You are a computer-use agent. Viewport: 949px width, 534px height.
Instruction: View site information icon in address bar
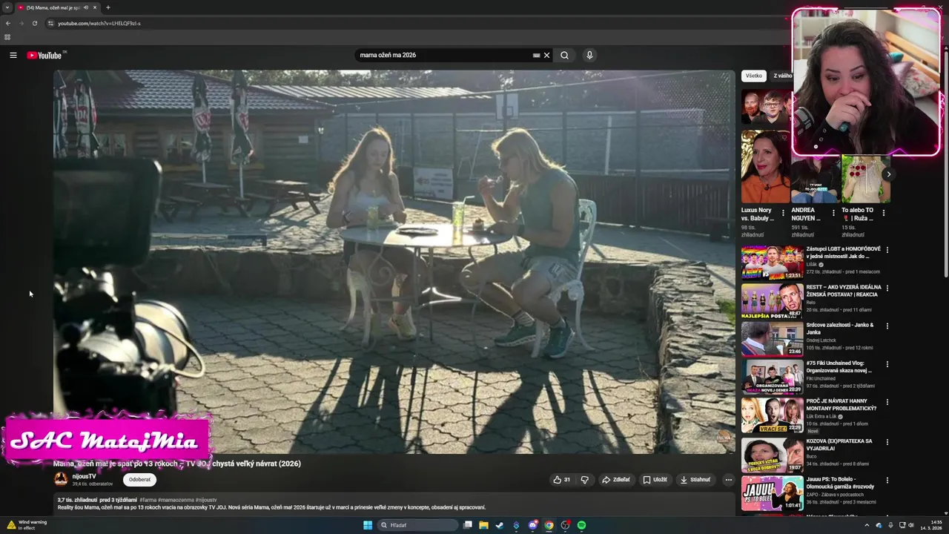[50, 23]
